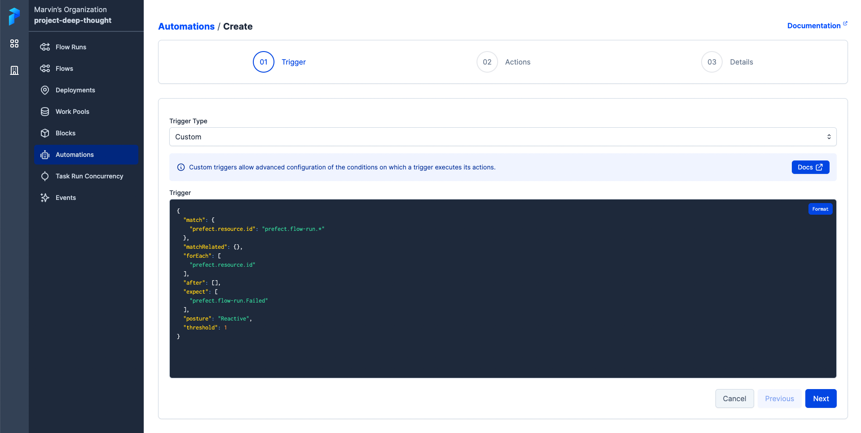861x433 pixels.
Task: Format the trigger JSON
Action: click(x=820, y=209)
